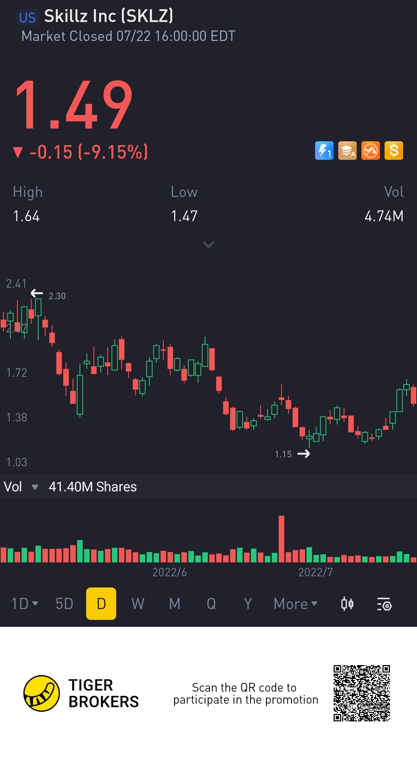Screen dimensions: 417x760
Task: Open the More timeframes dropdown
Action: 295,604
